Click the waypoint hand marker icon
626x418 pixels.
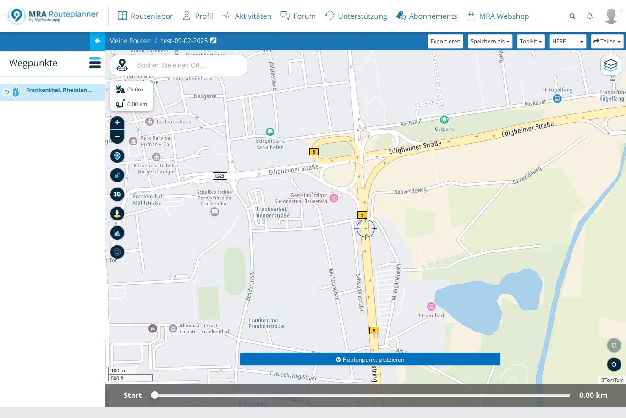(16, 92)
